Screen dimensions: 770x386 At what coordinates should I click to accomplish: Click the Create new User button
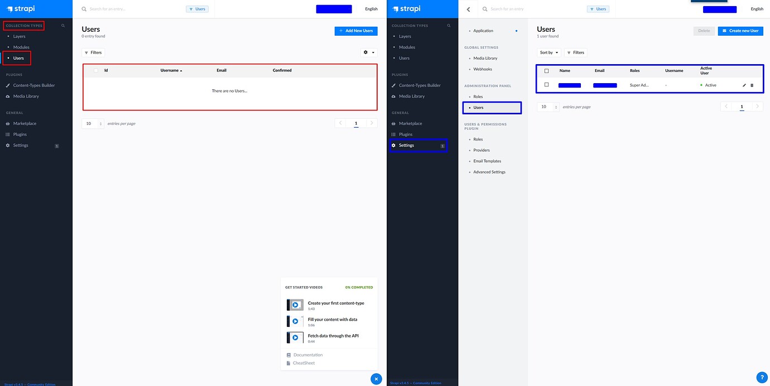pyautogui.click(x=740, y=31)
